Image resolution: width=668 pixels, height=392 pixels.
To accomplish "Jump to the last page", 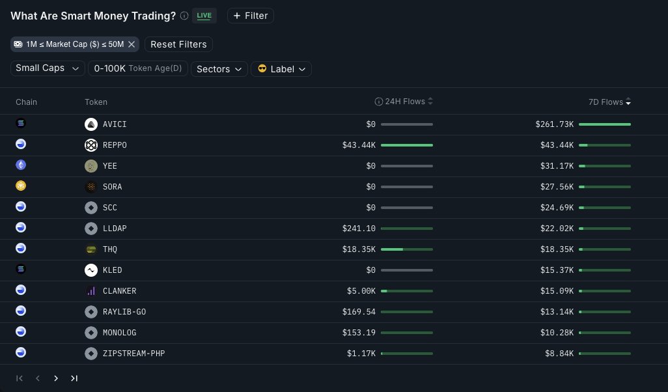I will pyautogui.click(x=74, y=378).
